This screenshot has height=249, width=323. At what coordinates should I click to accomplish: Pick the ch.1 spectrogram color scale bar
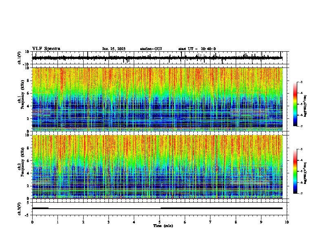tap(295, 104)
